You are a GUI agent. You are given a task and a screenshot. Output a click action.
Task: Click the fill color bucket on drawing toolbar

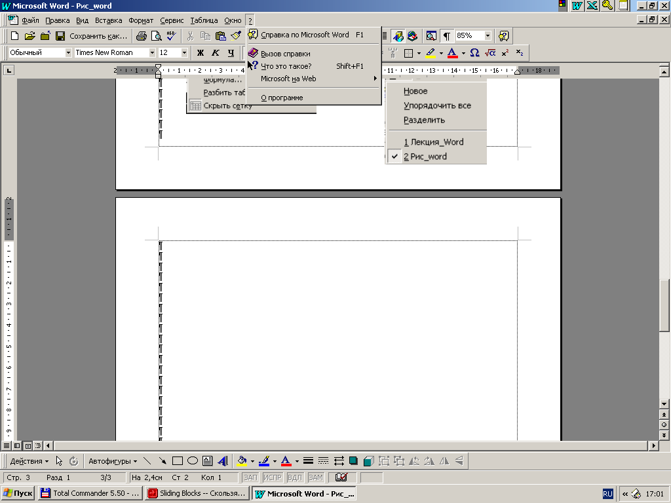[242, 460]
